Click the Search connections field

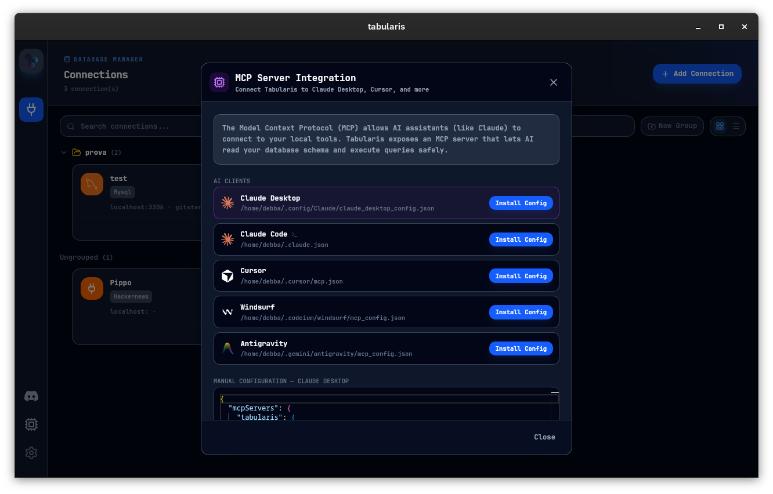click(x=145, y=126)
